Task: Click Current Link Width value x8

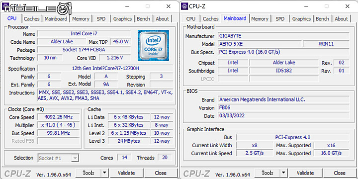Action: tap(255, 145)
